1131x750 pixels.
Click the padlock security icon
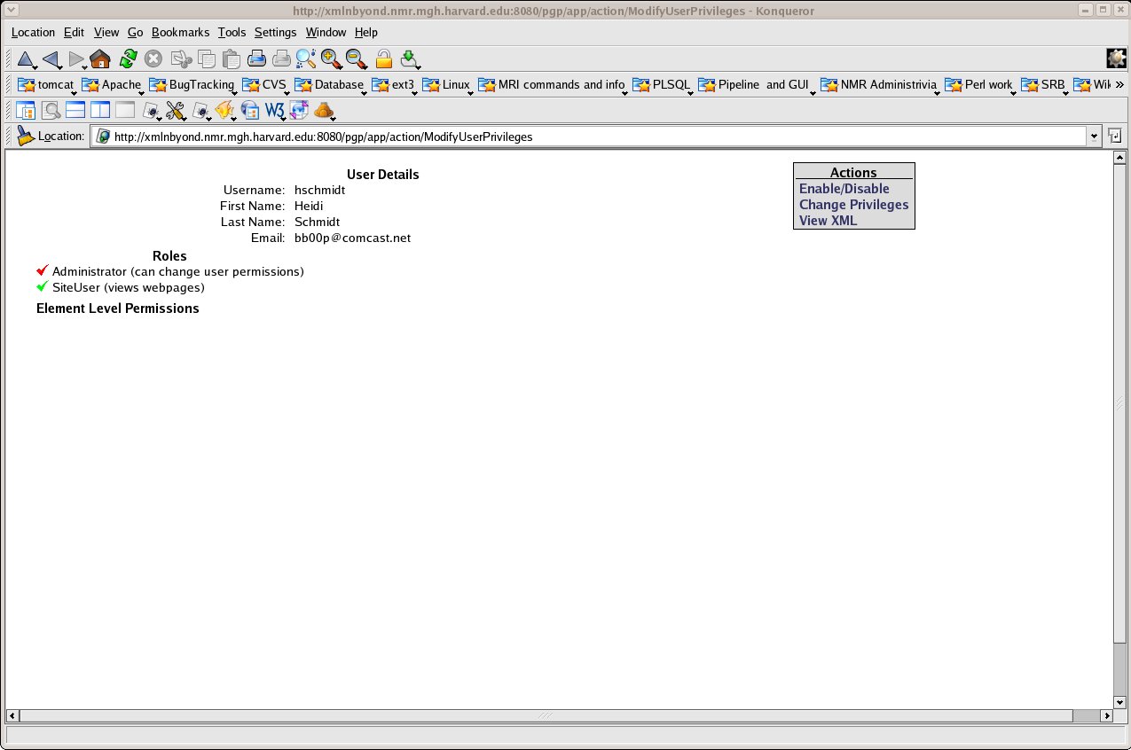[383, 59]
